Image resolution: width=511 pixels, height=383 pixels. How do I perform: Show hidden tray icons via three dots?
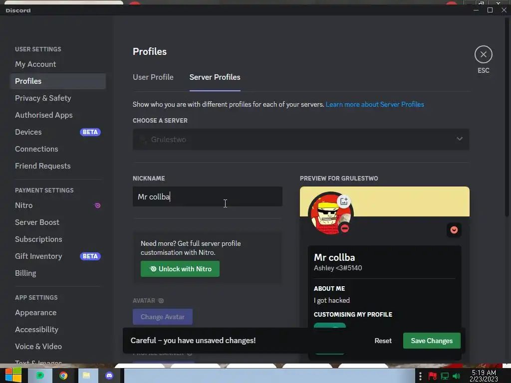(420, 376)
